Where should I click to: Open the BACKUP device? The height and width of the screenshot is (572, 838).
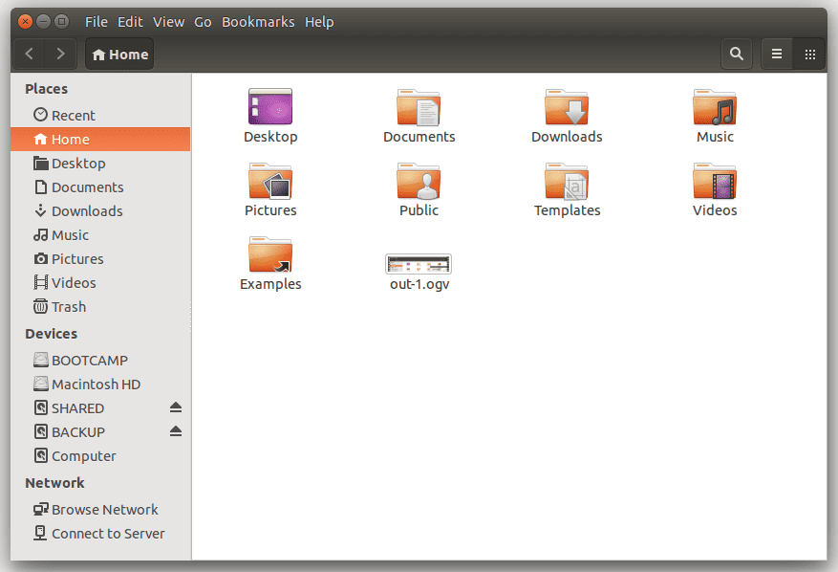[100, 431]
